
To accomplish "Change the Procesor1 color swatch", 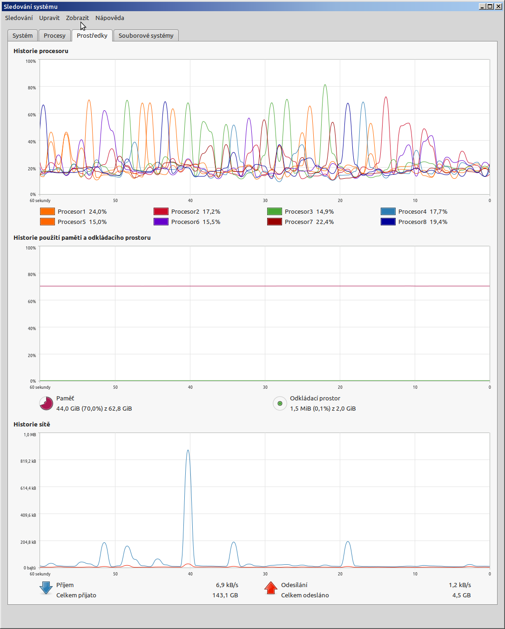I will click(x=47, y=211).
